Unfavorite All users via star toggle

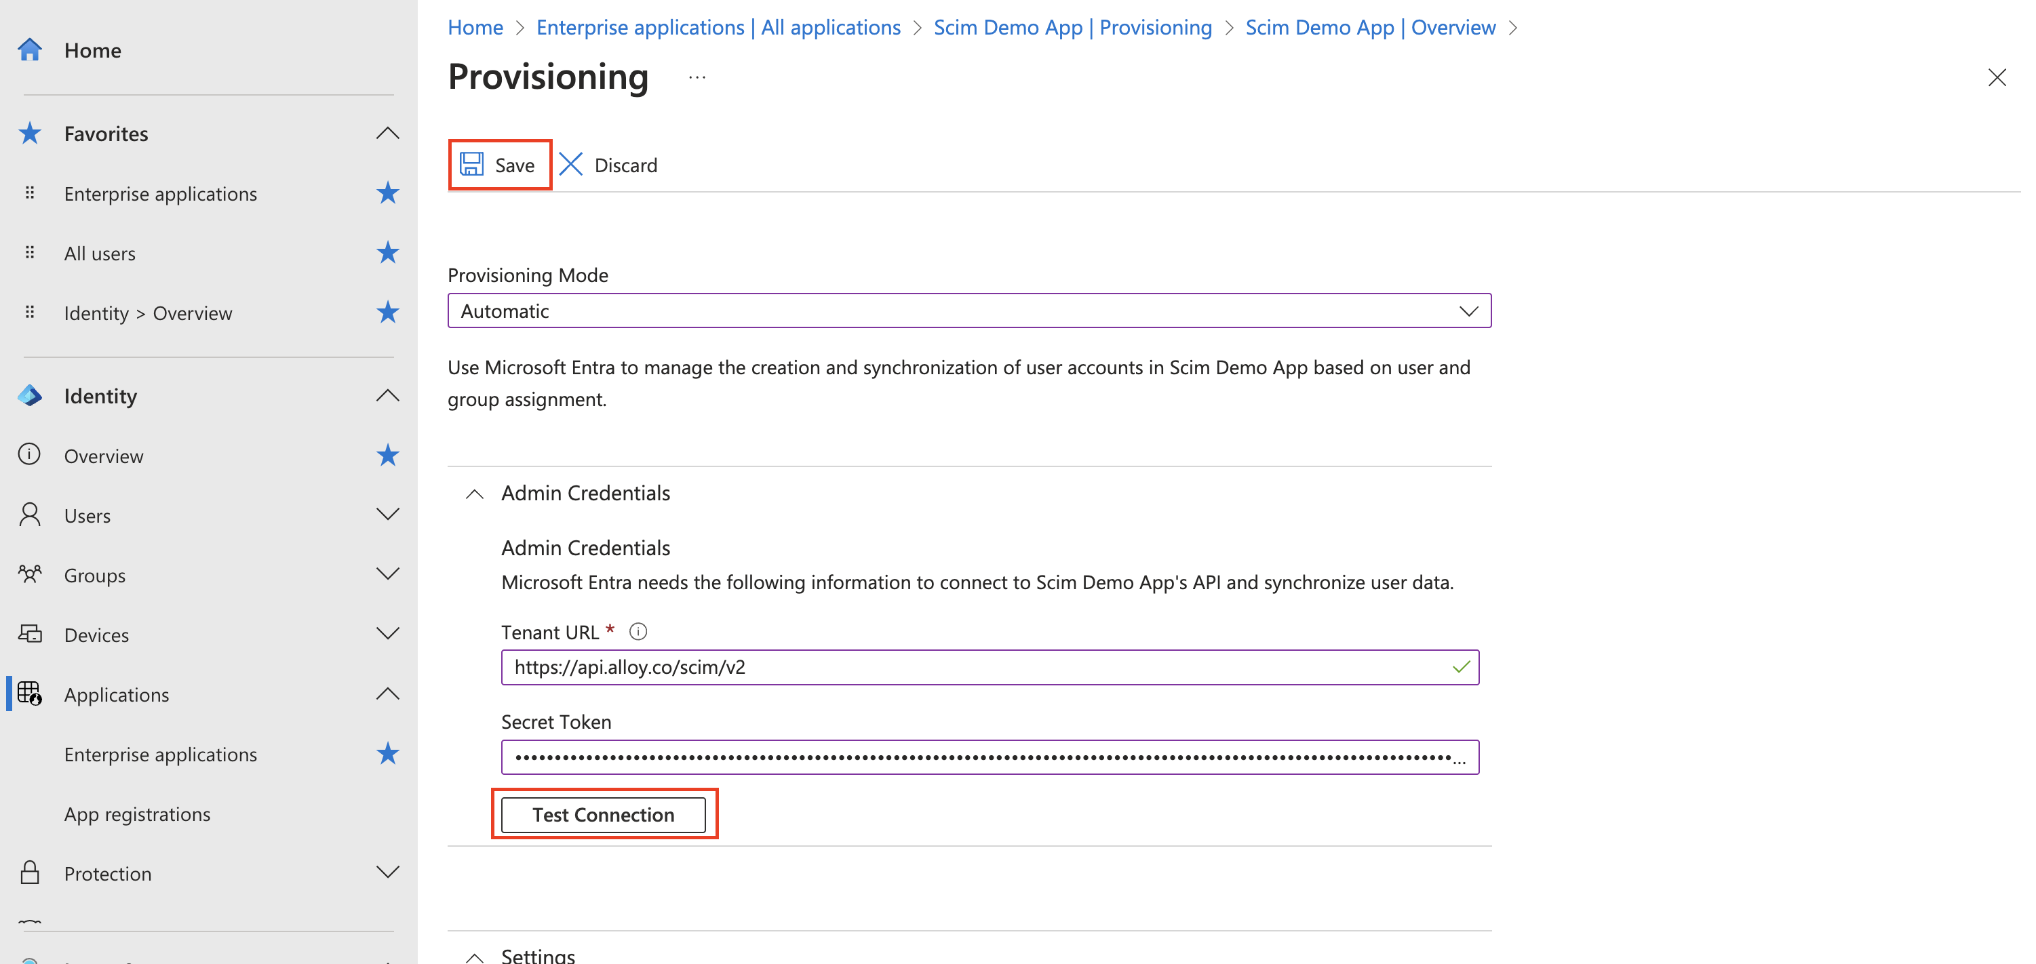tap(387, 253)
